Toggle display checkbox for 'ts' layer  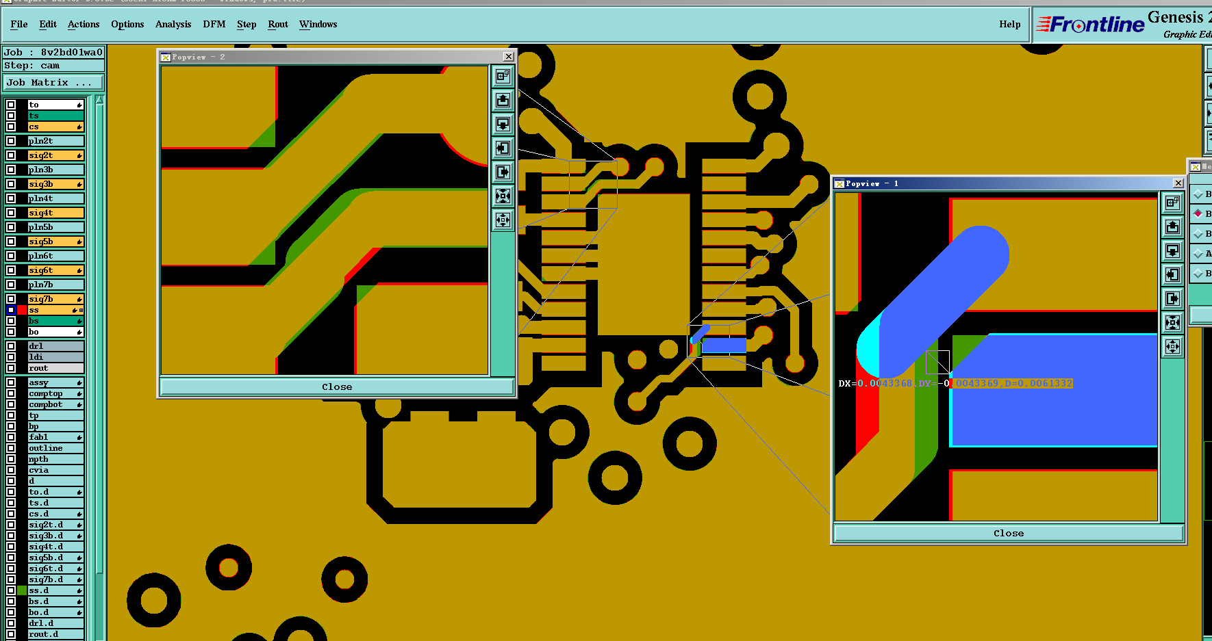pyautogui.click(x=11, y=116)
